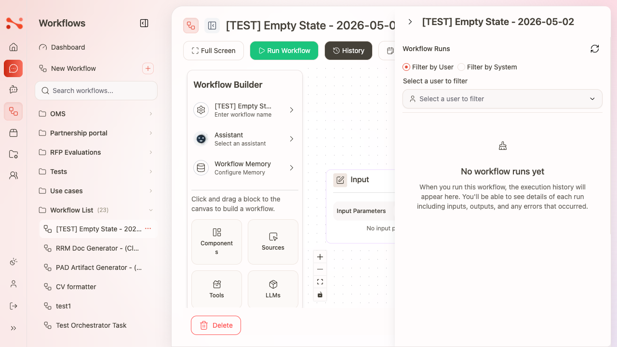Select the Sources block
The height and width of the screenshot is (347, 617).
pos(273,242)
